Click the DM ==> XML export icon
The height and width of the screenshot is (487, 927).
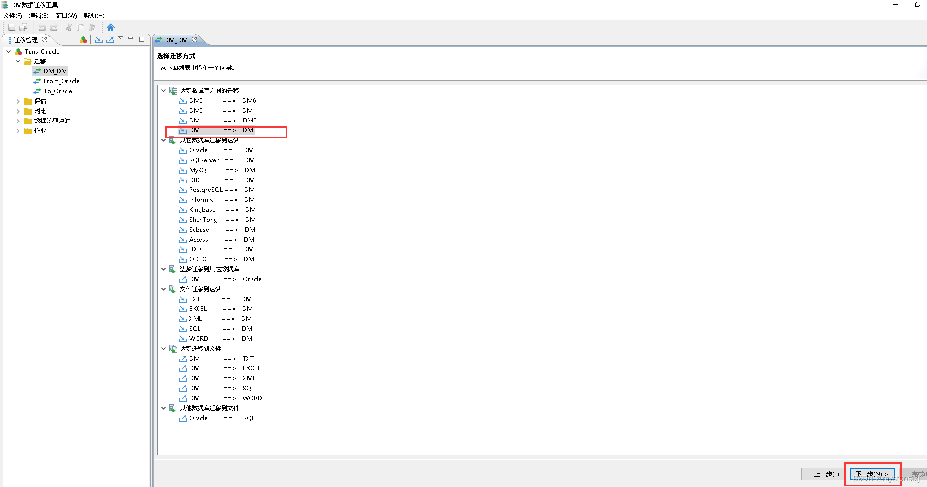point(183,378)
